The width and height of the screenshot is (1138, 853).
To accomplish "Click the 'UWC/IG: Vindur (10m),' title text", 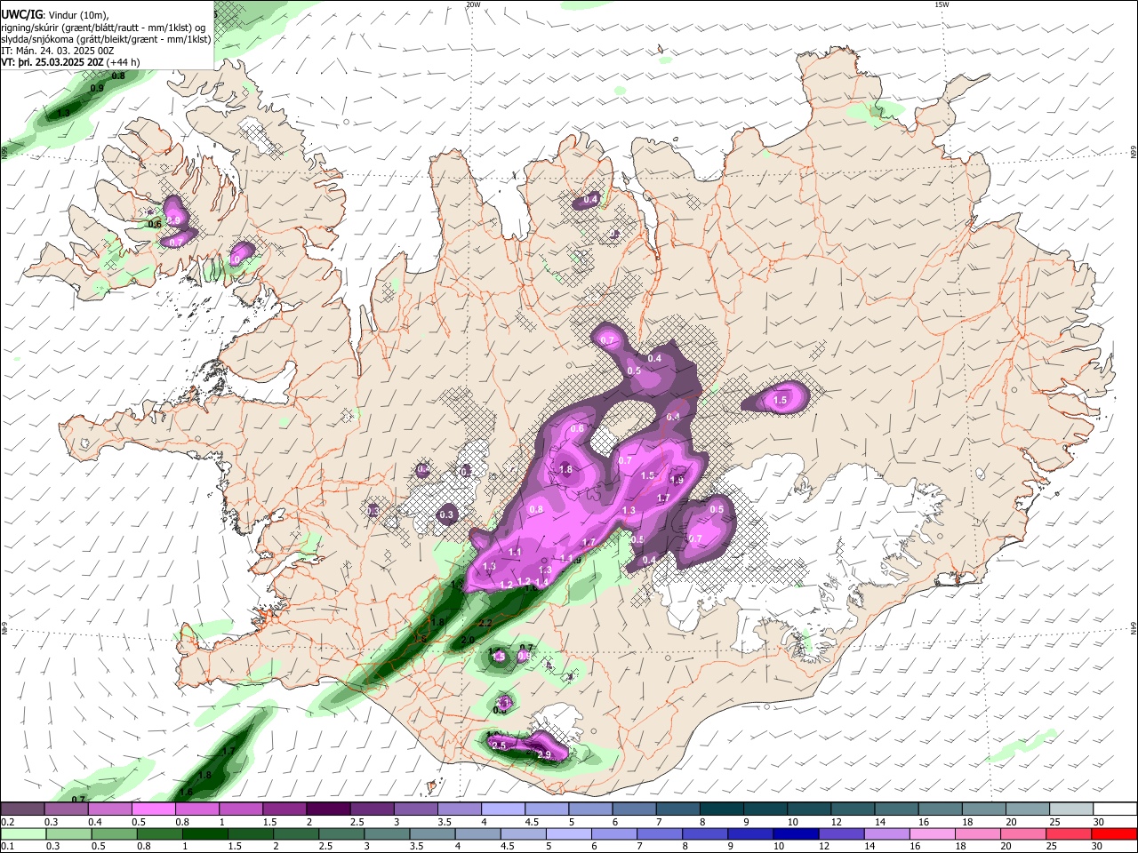I will click(x=55, y=15).
